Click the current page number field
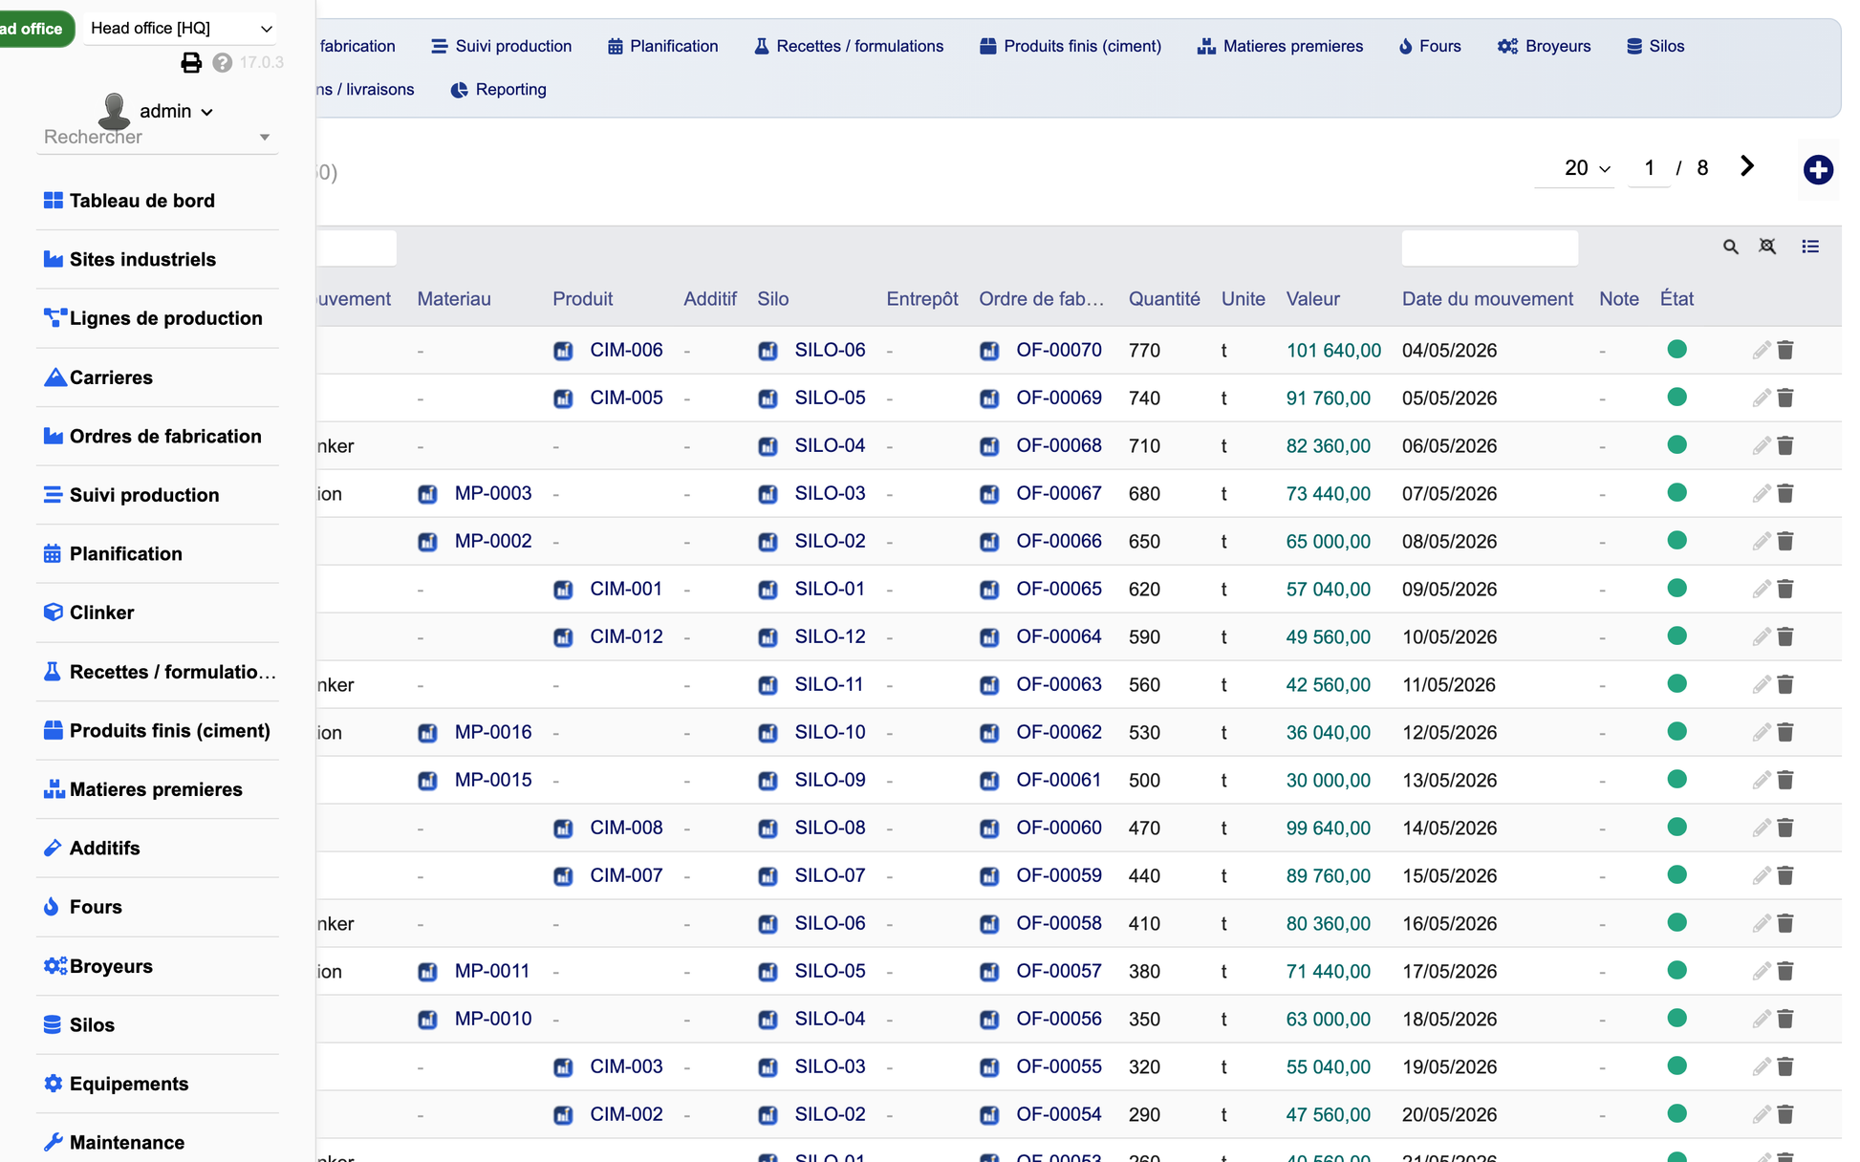Viewport: 1860px width, 1162px height. pyautogui.click(x=1649, y=168)
